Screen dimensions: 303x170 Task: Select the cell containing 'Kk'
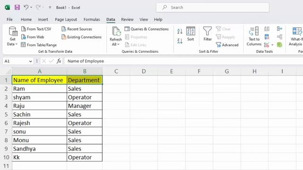pos(39,157)
